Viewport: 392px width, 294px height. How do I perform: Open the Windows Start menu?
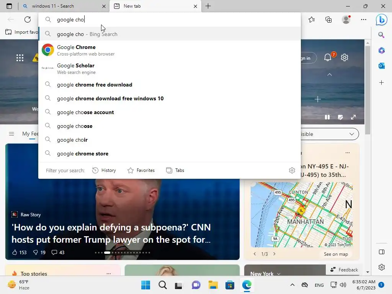click(145, 285)
